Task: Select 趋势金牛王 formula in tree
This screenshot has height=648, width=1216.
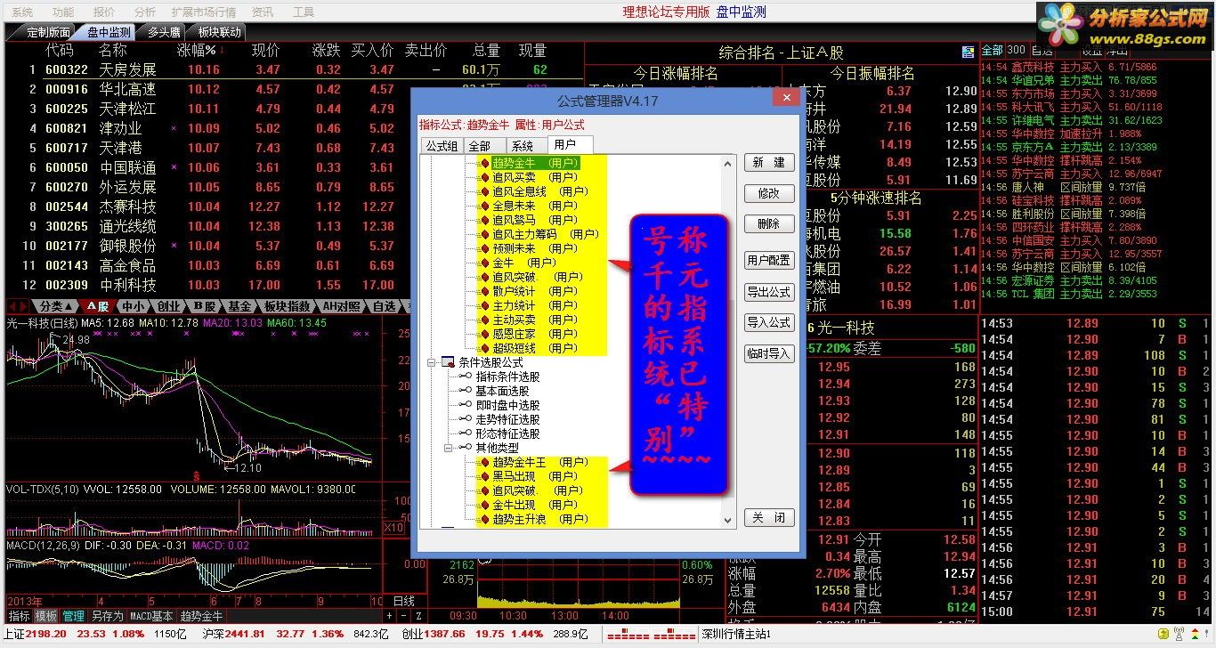Action: 540,462
